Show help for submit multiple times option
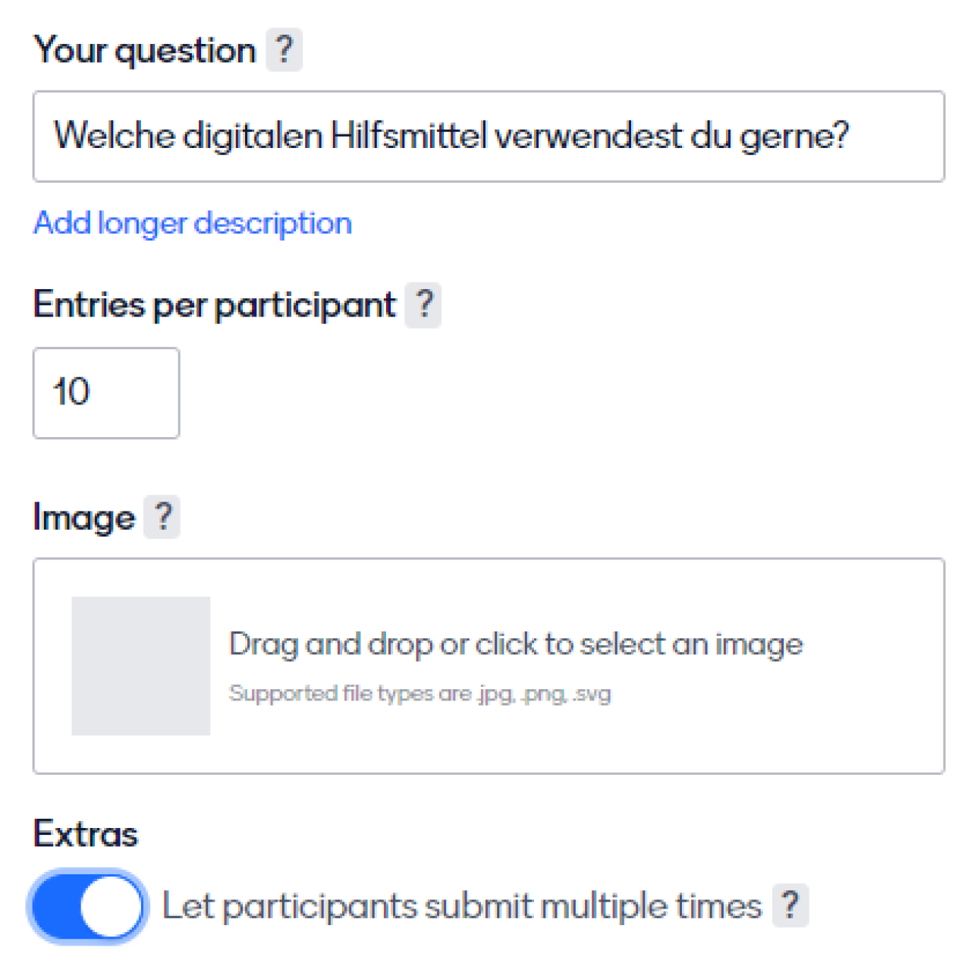This screenshot has width=971, height=976. (x=790, y=905)
